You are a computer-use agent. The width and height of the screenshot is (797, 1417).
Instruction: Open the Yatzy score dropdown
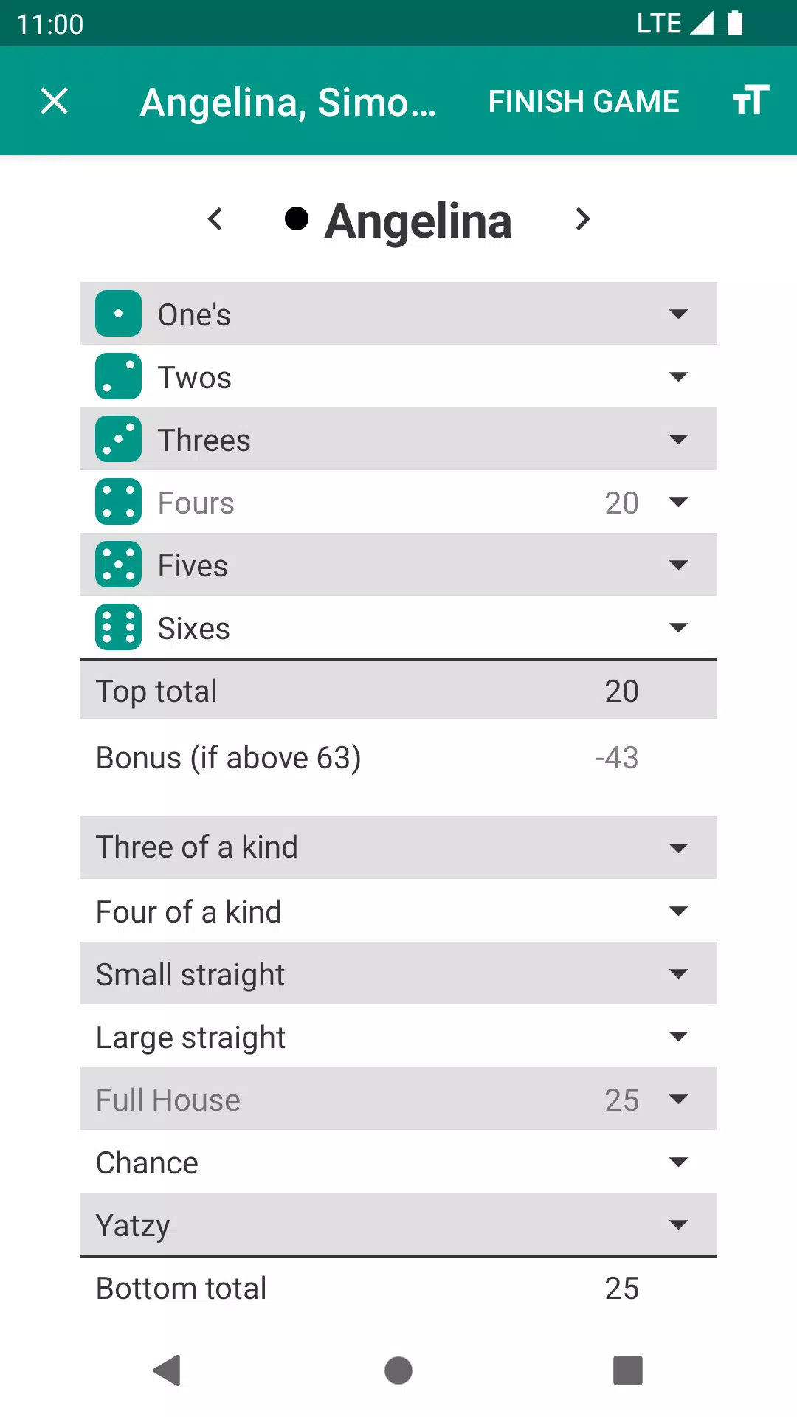pyautogui.click(x=677, y=1225)
